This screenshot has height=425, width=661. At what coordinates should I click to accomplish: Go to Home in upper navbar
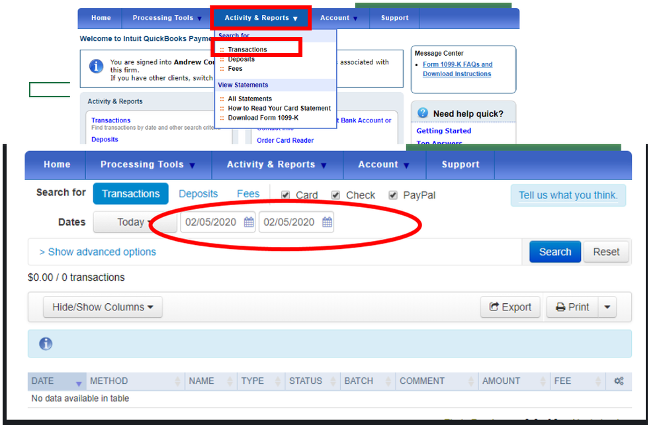click(101, 18)
